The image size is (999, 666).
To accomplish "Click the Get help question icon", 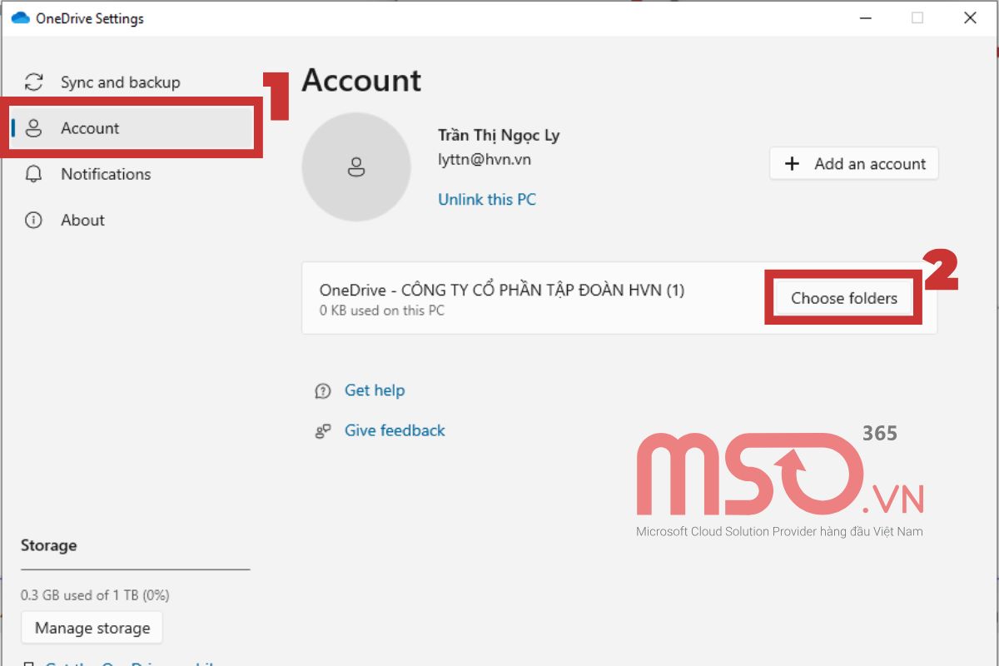I will pos(323,391).
